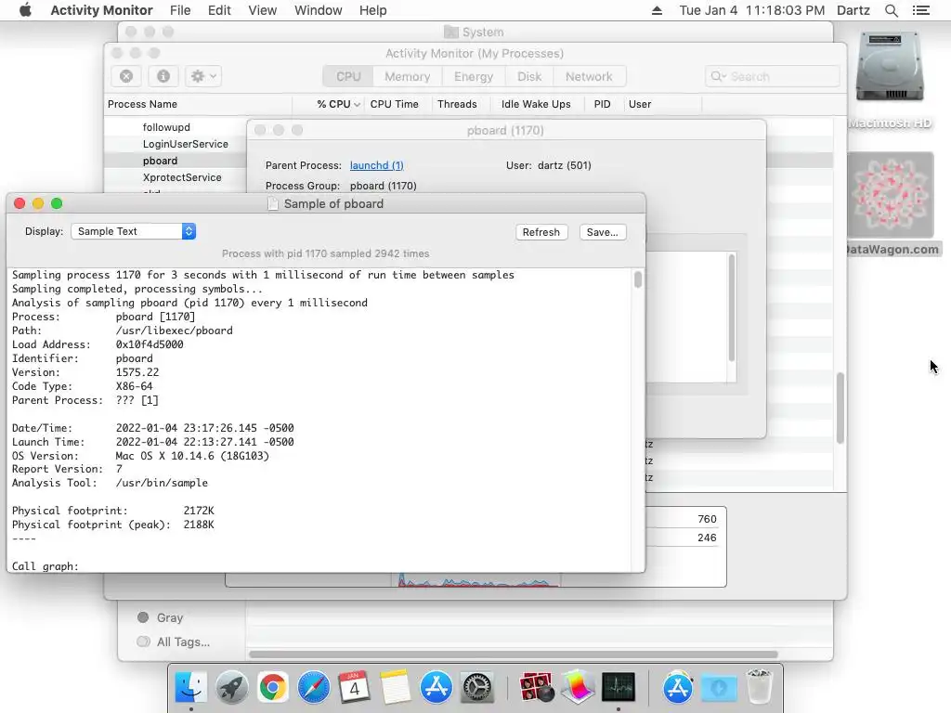Sort by Idle Wake Ups column
951x713 pixels.
(536, 104)
